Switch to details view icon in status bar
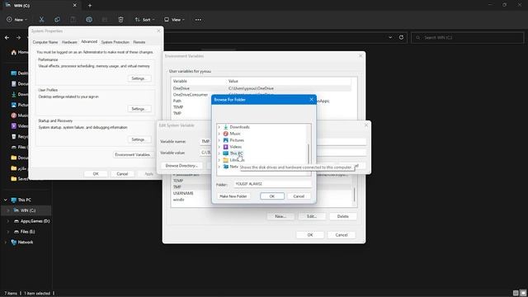This screenshot has height=297, width=528. [x=516, y=293]
